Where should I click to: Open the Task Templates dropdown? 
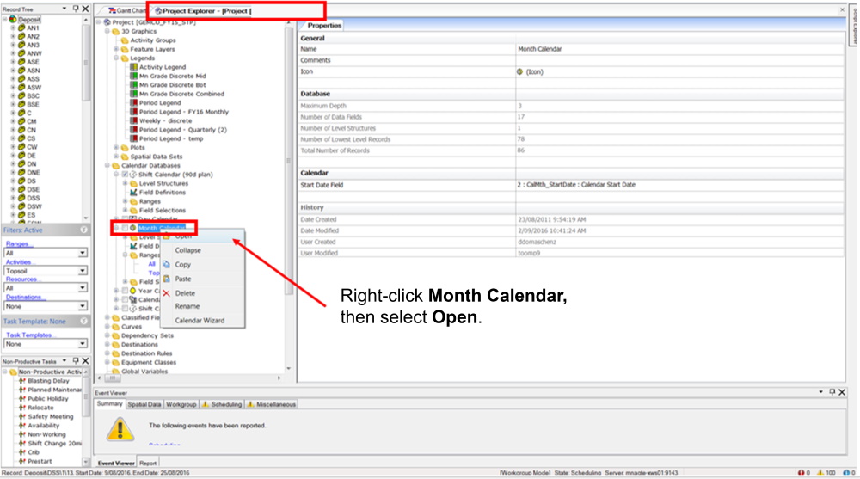tap(83, 344)
